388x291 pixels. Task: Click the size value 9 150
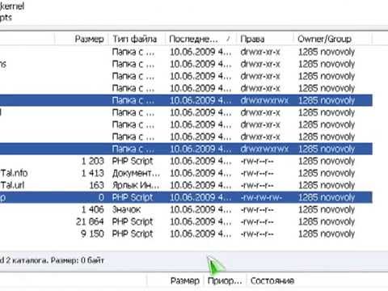click(x=92, y=234)
